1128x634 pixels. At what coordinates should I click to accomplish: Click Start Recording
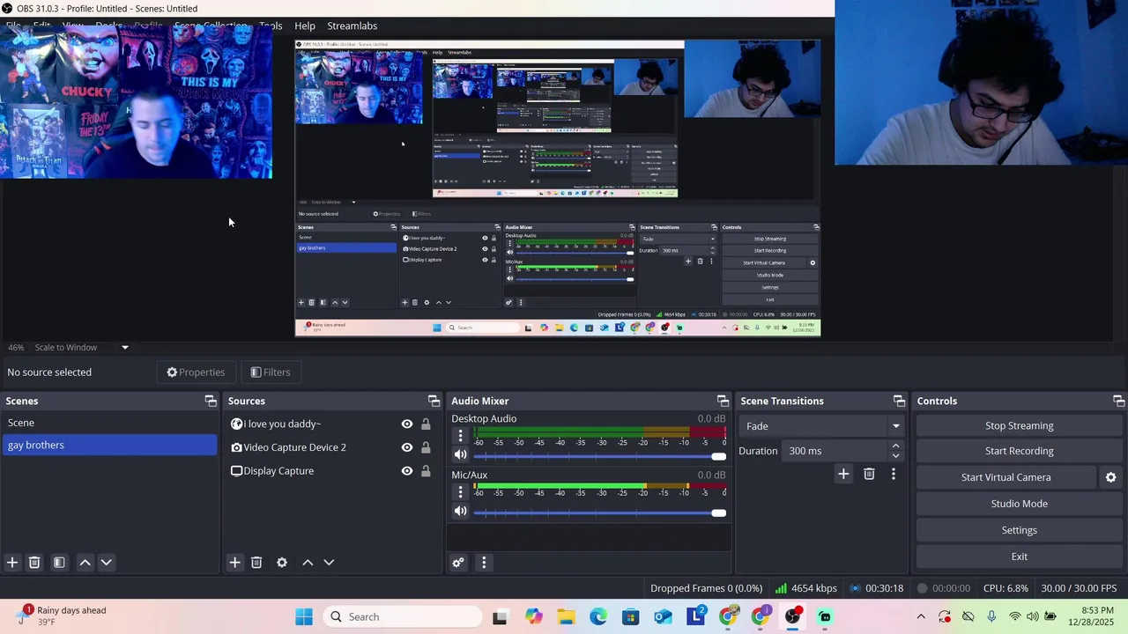(1020, 451)
